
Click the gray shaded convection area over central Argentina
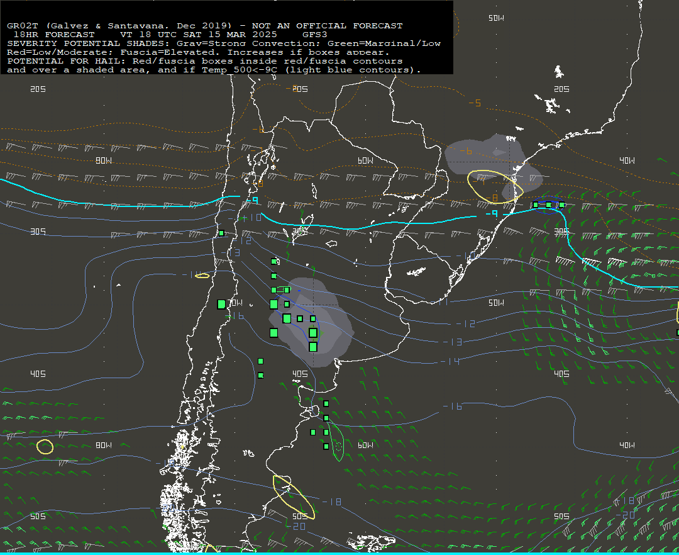click(x=311, y=323)
